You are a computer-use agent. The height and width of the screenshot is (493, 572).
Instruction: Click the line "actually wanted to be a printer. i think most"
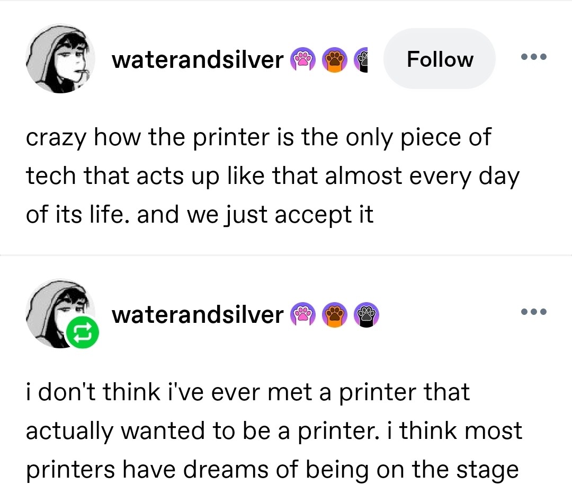pyautogui.click(x=274, y=431)
